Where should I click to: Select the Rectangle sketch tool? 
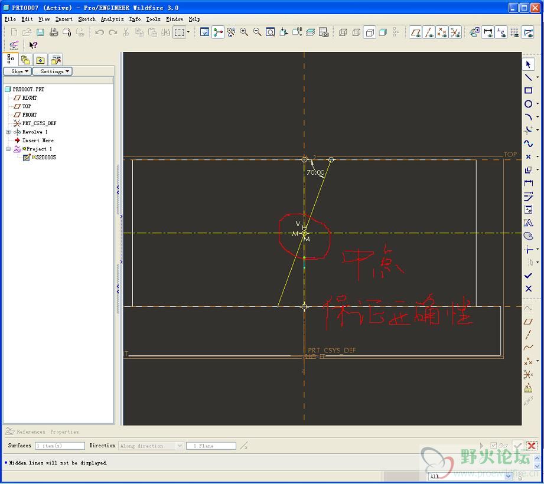click(x=528, y=90)
